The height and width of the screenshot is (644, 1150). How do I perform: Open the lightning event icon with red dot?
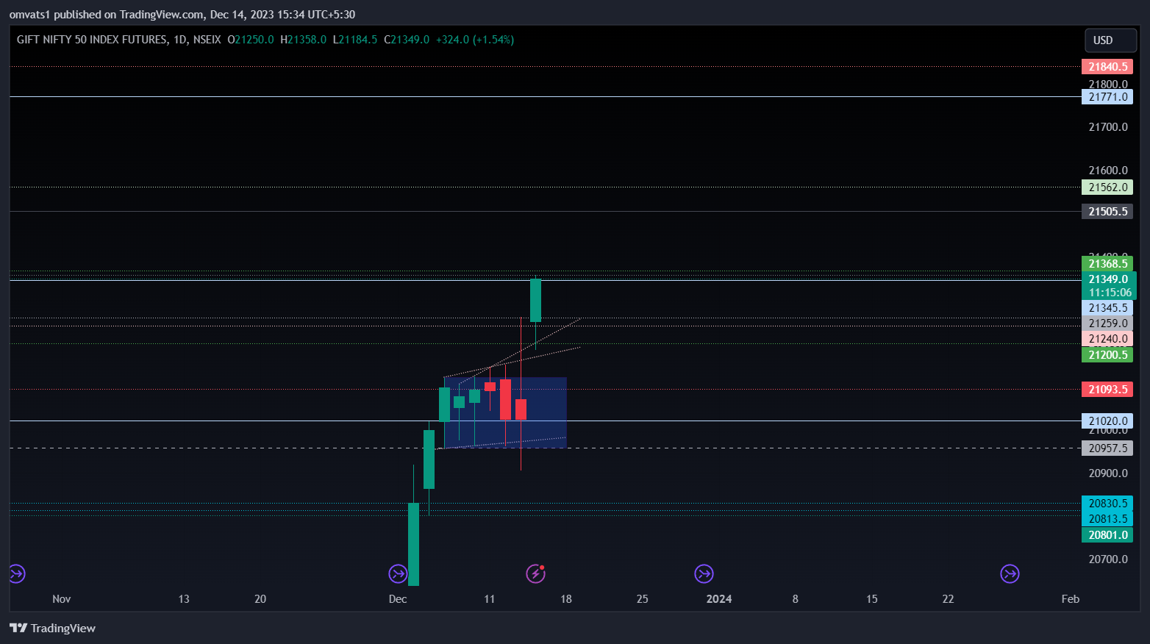coord(536,573)
